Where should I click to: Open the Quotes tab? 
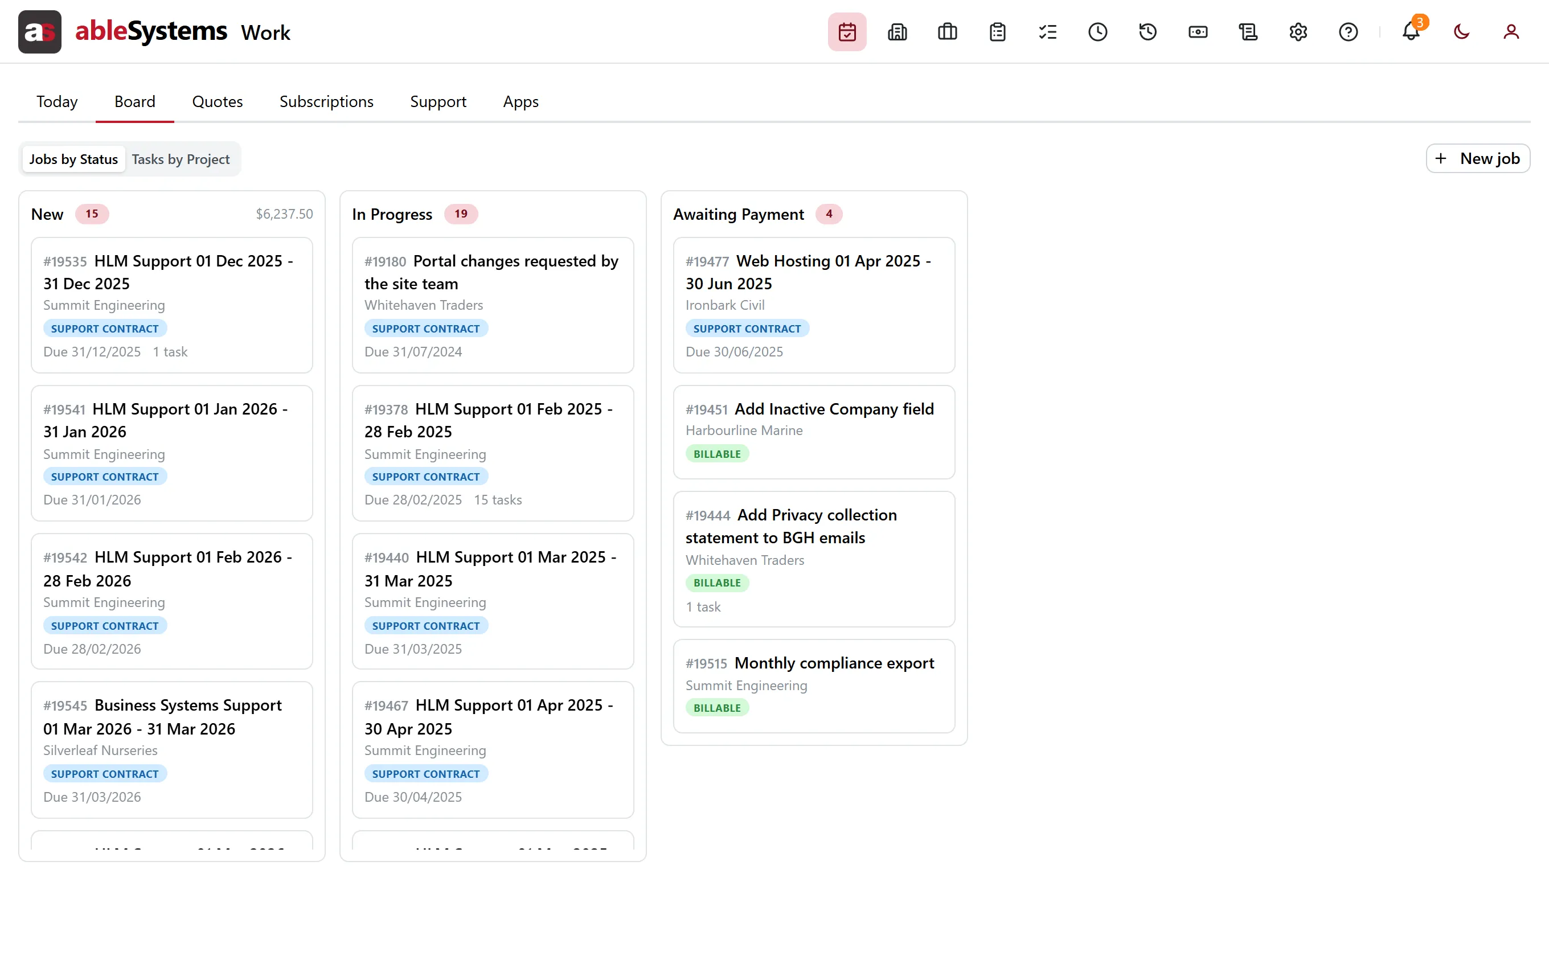pyautogui.click(x=218, y=102)
